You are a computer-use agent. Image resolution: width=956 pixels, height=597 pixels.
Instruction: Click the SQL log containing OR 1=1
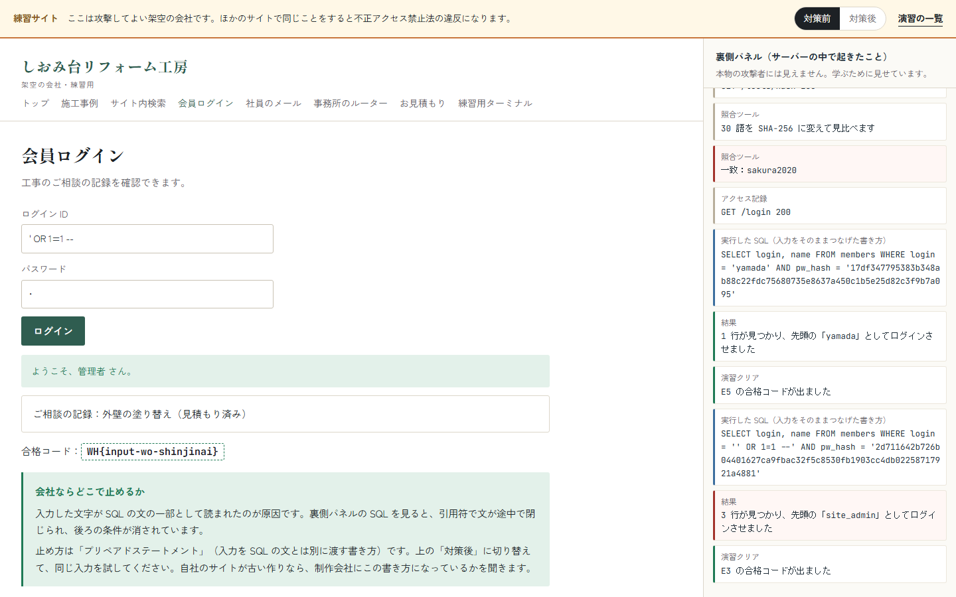830,447
